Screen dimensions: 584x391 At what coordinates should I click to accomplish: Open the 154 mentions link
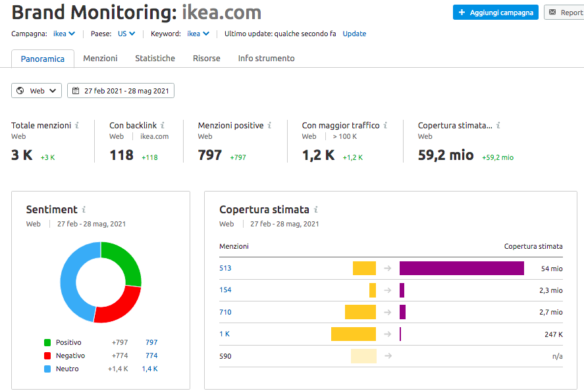(225, 290)
